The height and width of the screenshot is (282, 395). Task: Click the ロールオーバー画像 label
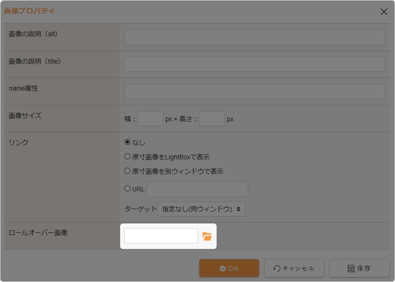click(x=38, y=233)
